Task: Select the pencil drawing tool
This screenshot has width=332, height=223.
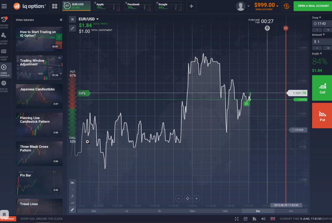Action: [x=73, y=210]
